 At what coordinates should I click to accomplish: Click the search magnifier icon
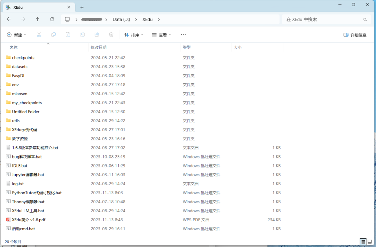365,19
